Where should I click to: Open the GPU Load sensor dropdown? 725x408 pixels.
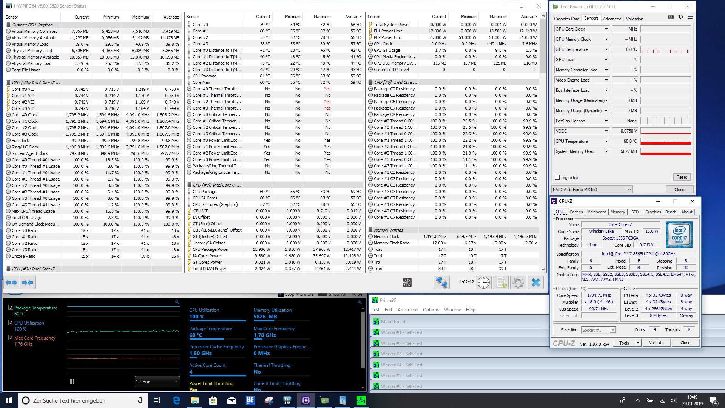pyautogui.click(x=606, y=60)
